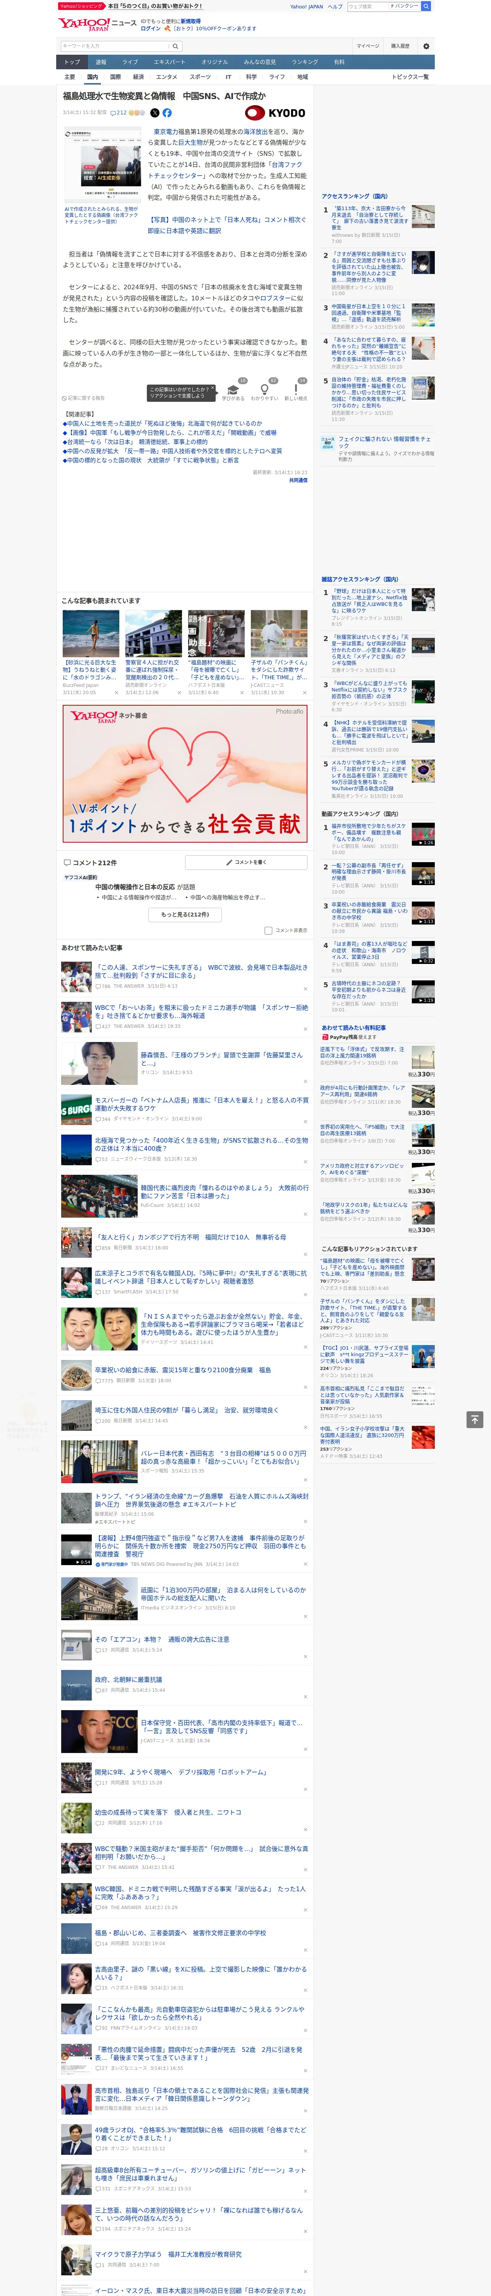Open the トップ navigation tab
Viewport: 491px width, 2296px height.
(72, 62)
